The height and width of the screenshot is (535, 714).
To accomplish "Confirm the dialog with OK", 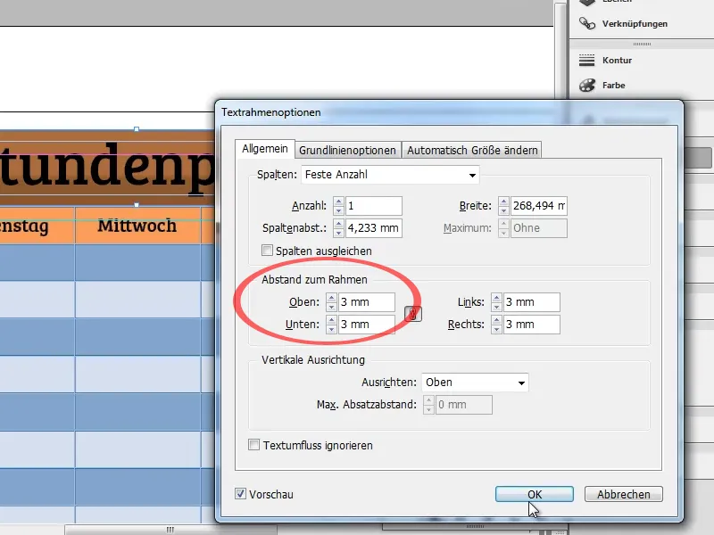I will coord(534,494).
